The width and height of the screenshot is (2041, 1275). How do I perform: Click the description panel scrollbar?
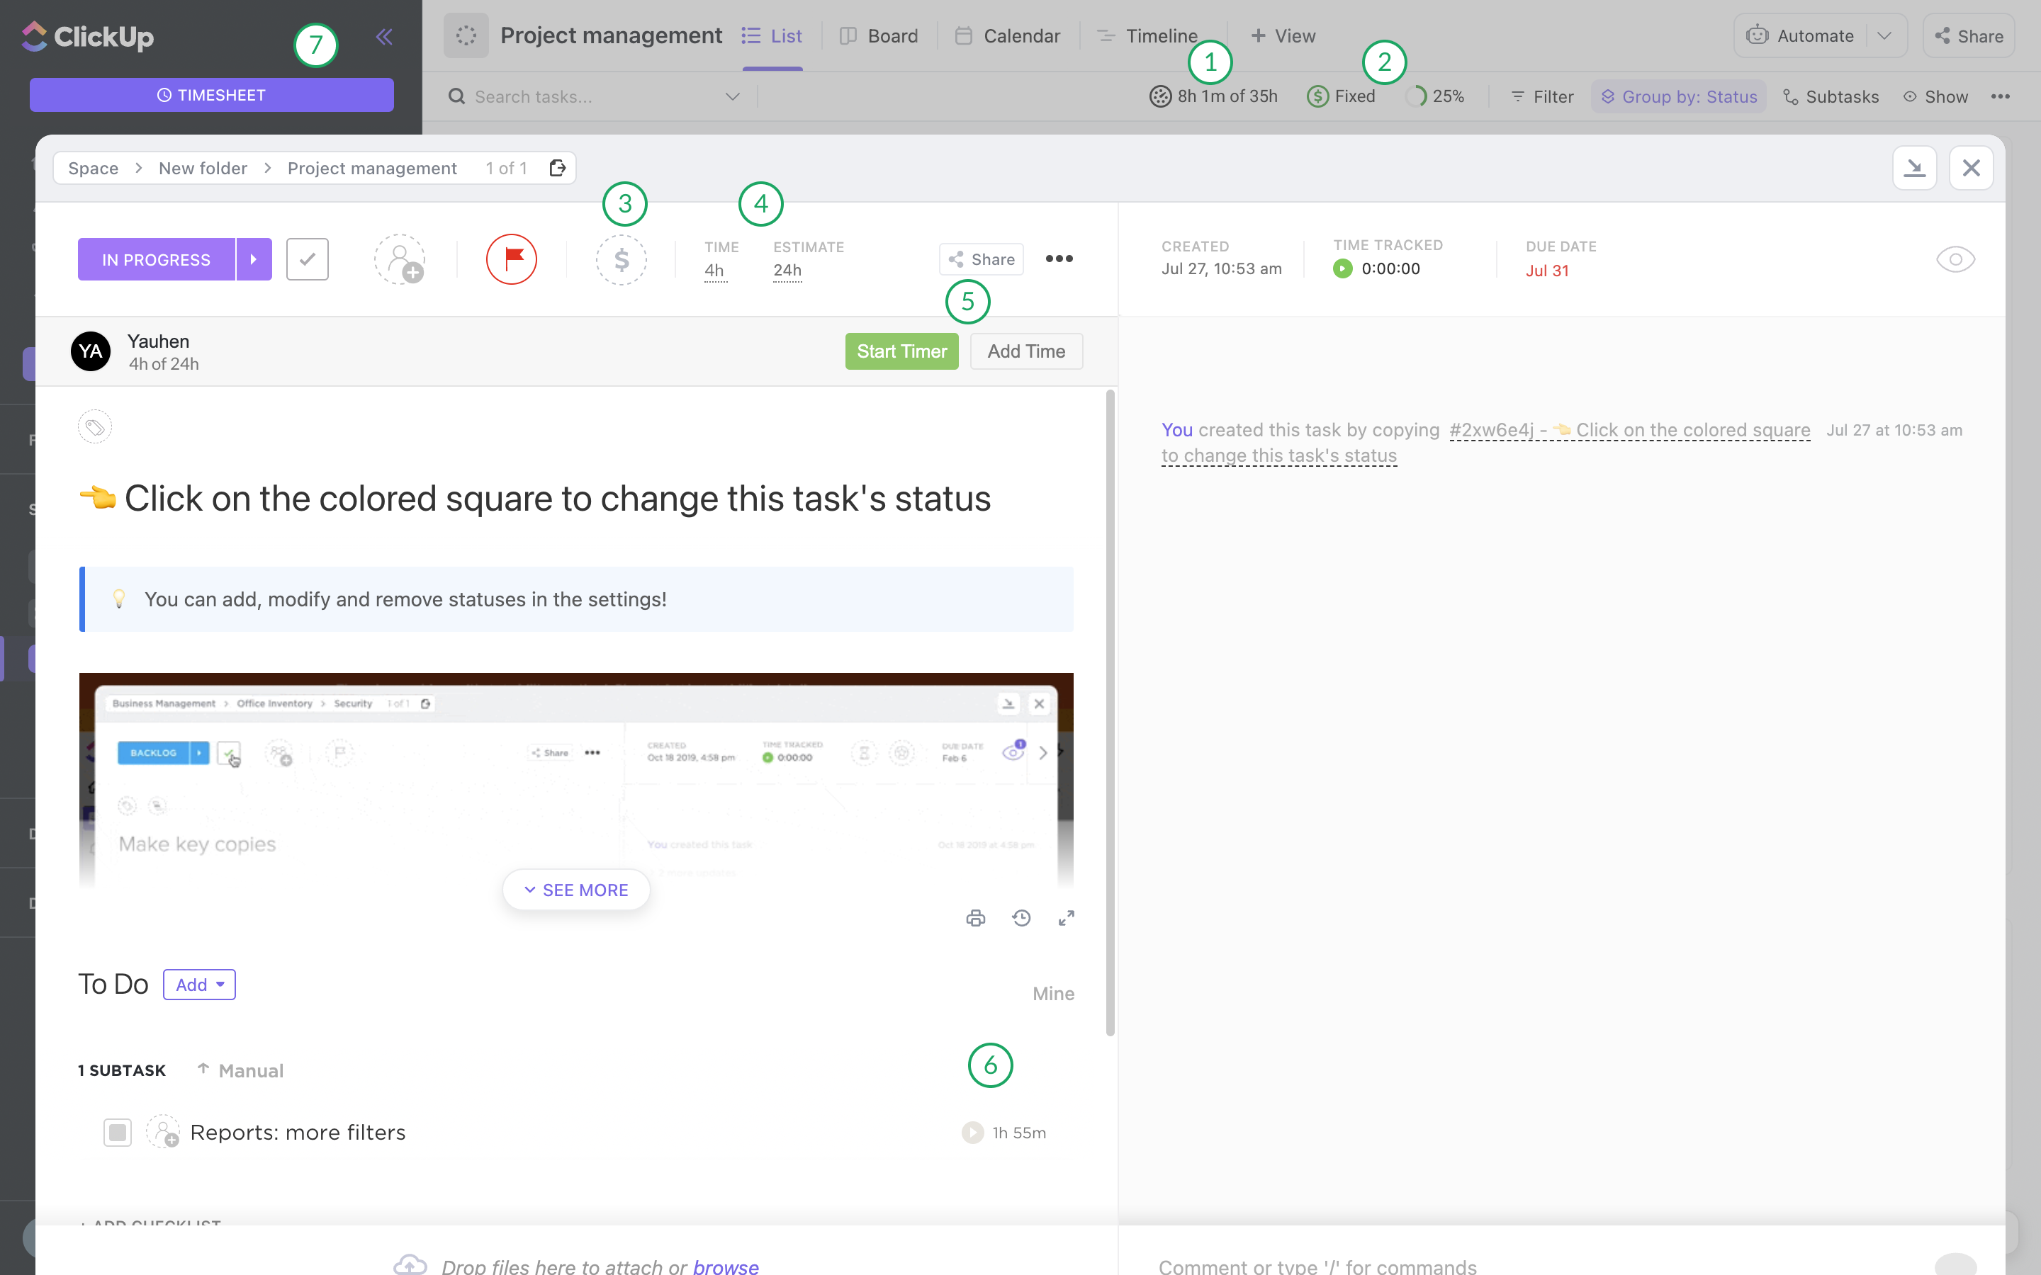coord(1110,713)
